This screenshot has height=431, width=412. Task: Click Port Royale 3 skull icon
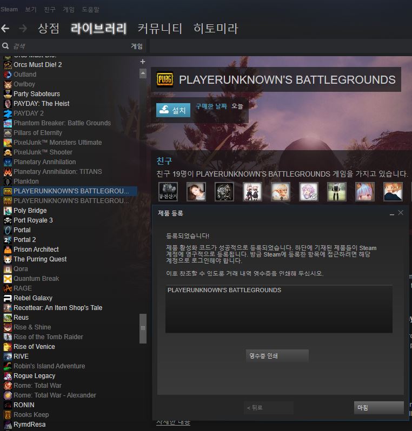[8, 220]
